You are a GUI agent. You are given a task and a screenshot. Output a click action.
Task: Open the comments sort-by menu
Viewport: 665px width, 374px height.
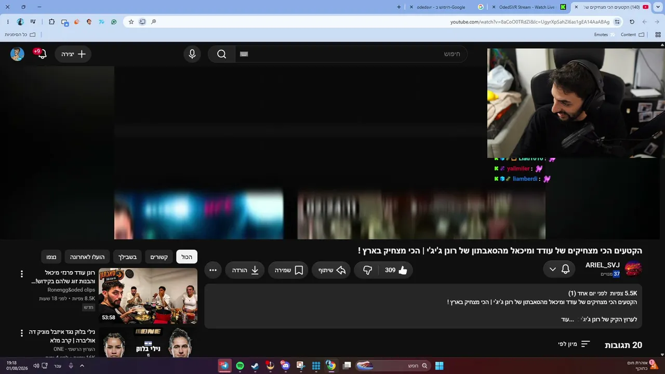tap(574, 344)
